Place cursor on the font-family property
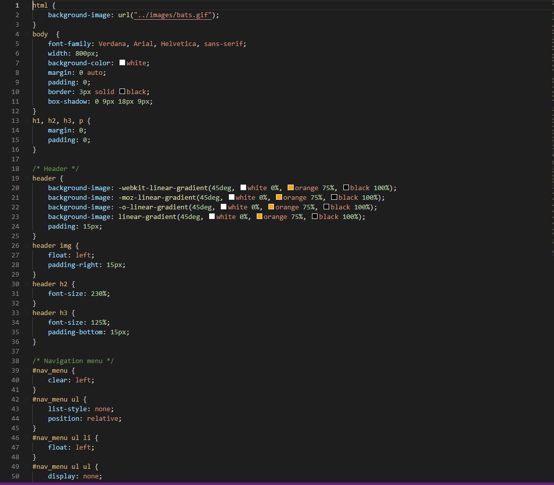Viewport: 554px width, 485px height. (69, 43)
